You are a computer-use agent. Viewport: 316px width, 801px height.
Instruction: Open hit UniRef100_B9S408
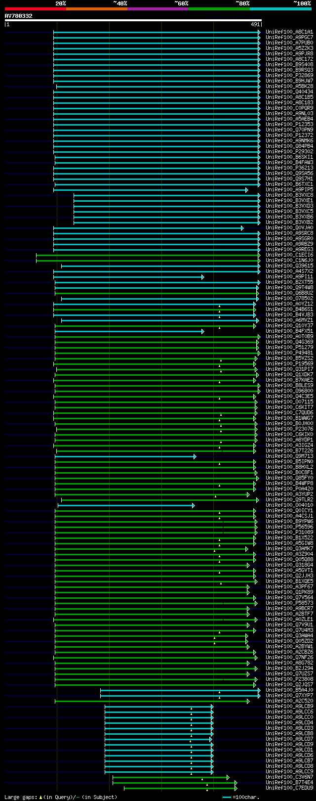pyautogui.click(x=289, y=65)
